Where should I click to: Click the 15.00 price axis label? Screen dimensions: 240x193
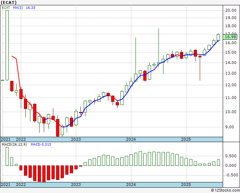[x=231, y=52]
